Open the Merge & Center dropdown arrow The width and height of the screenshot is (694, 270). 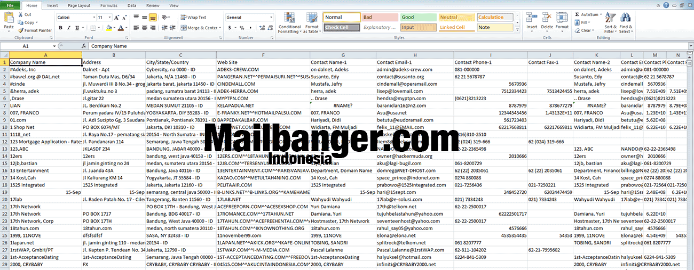pyautogui.click(x=220, y=28)
